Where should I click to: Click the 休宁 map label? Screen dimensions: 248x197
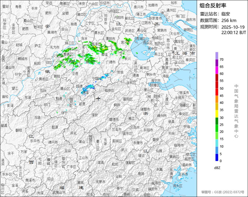pos(65,113)
